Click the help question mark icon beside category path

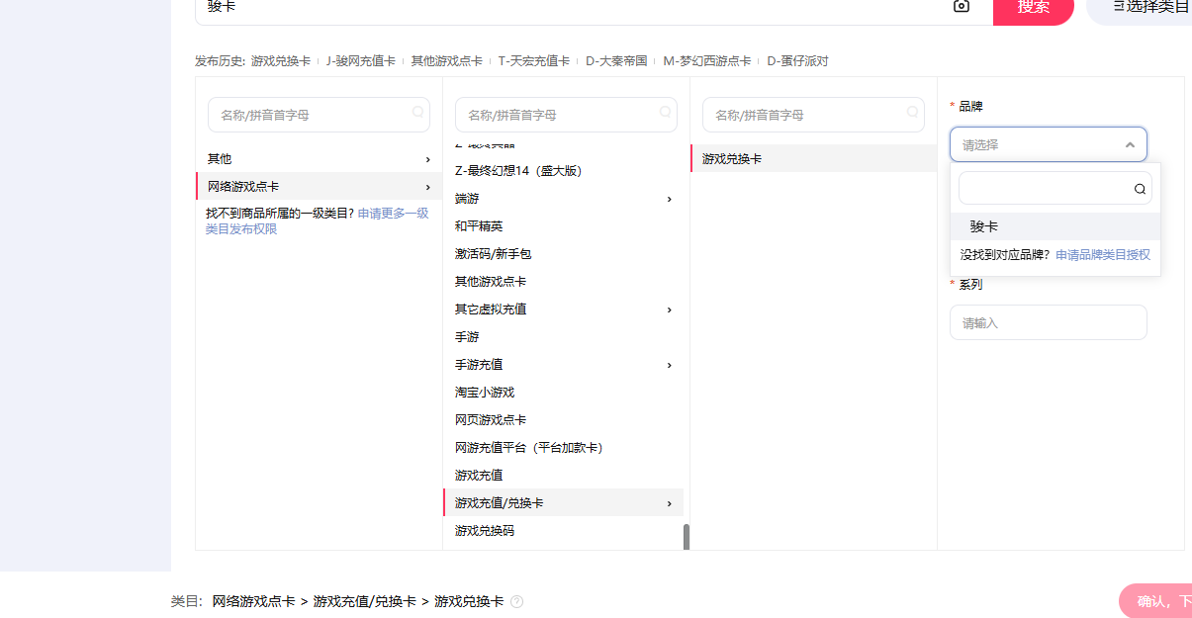[x=516, y=601]
